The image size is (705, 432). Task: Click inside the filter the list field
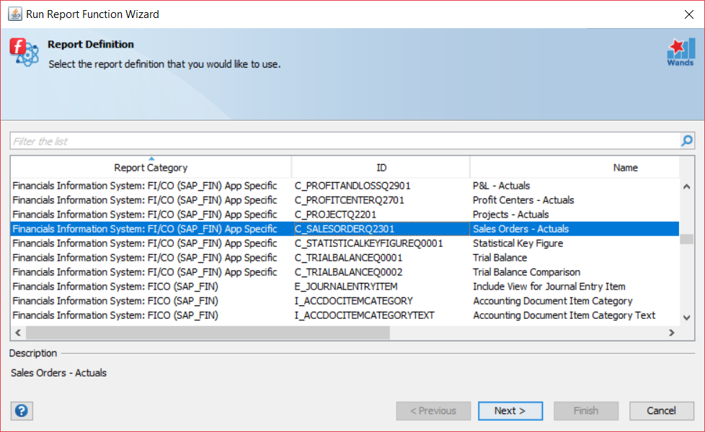tap(288, 140)
